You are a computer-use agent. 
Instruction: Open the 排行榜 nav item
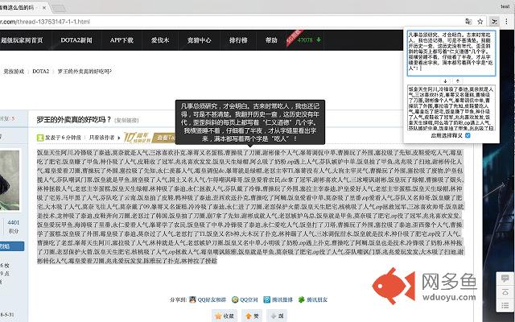(x=238, y=40)
